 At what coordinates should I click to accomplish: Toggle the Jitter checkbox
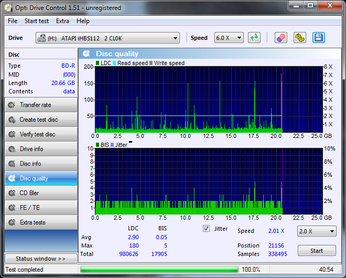click(x=207, y=229)
